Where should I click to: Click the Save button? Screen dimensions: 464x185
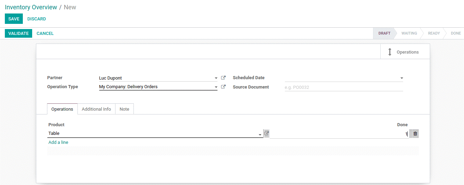click(14, 19)
